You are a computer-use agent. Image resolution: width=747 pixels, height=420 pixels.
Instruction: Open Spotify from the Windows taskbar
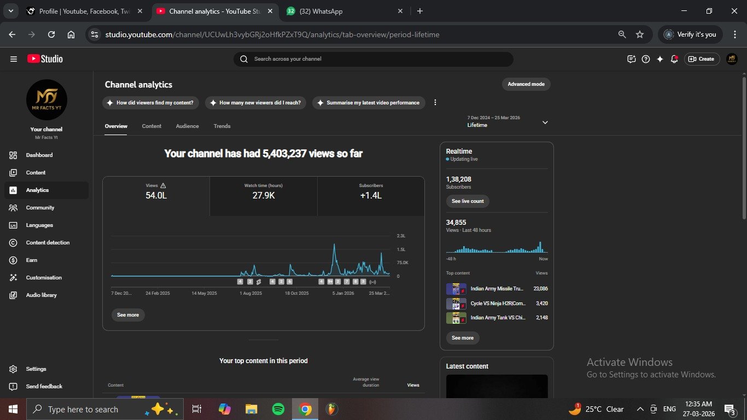[x=278, y=409]
